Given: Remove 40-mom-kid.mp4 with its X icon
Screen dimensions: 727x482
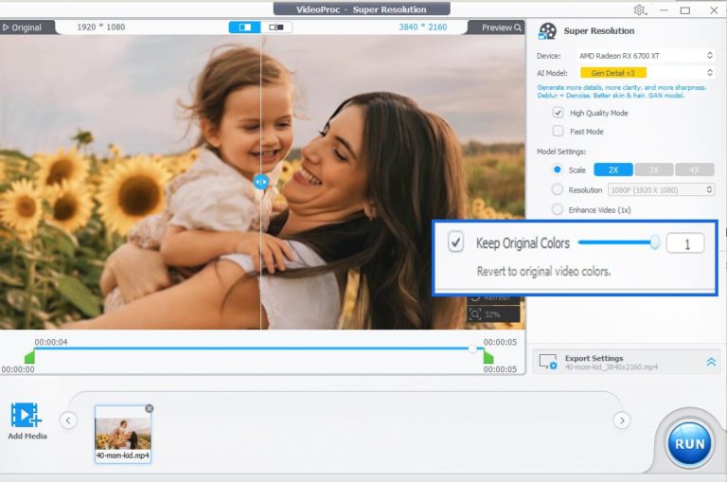Looking at the screenshot, I should (150, 408).
